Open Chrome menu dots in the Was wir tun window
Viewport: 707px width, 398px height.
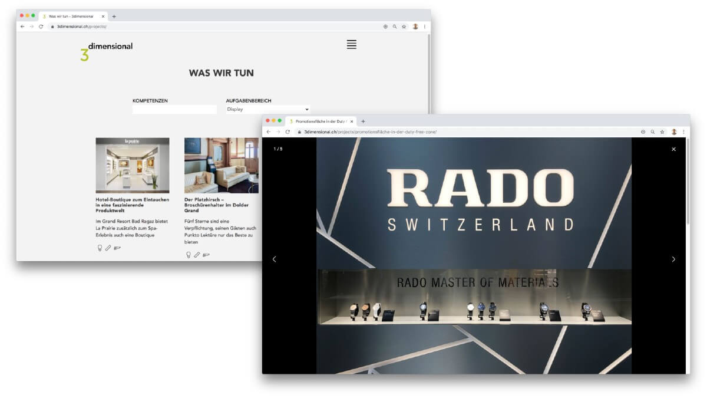coord(424,27)
